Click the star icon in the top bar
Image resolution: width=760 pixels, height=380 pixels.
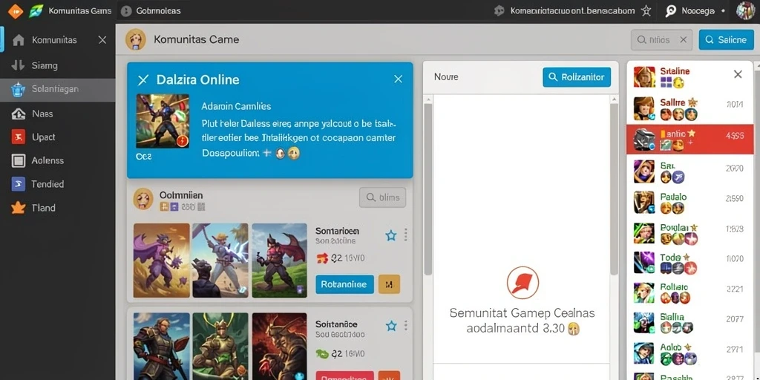click(646, 10)
